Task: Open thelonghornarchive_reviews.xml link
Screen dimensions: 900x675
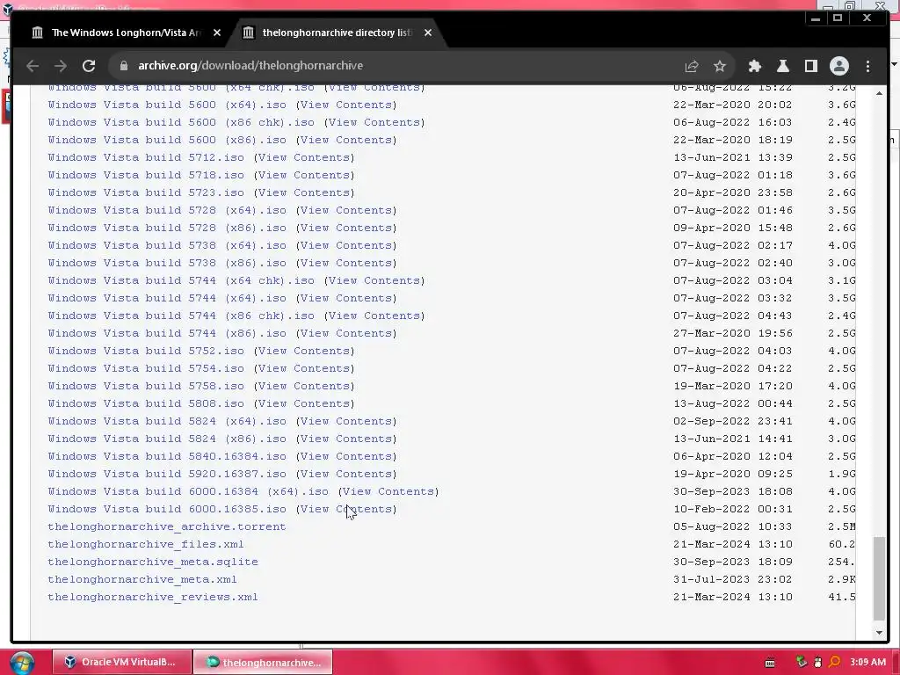Action: click(153, 597)
